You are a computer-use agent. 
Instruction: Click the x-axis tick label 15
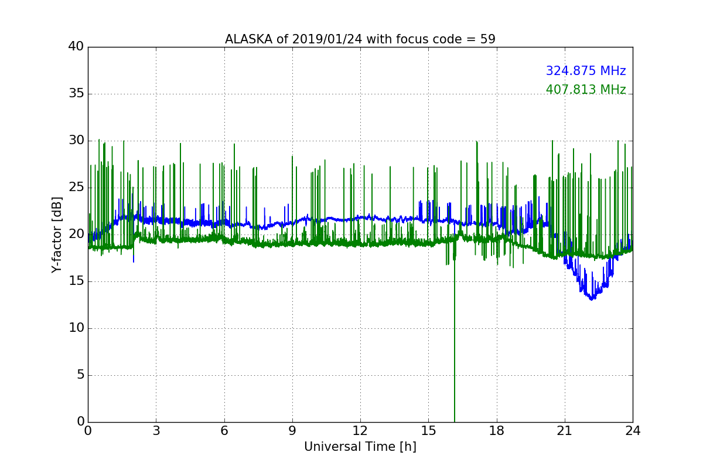(x=428, y=431)
